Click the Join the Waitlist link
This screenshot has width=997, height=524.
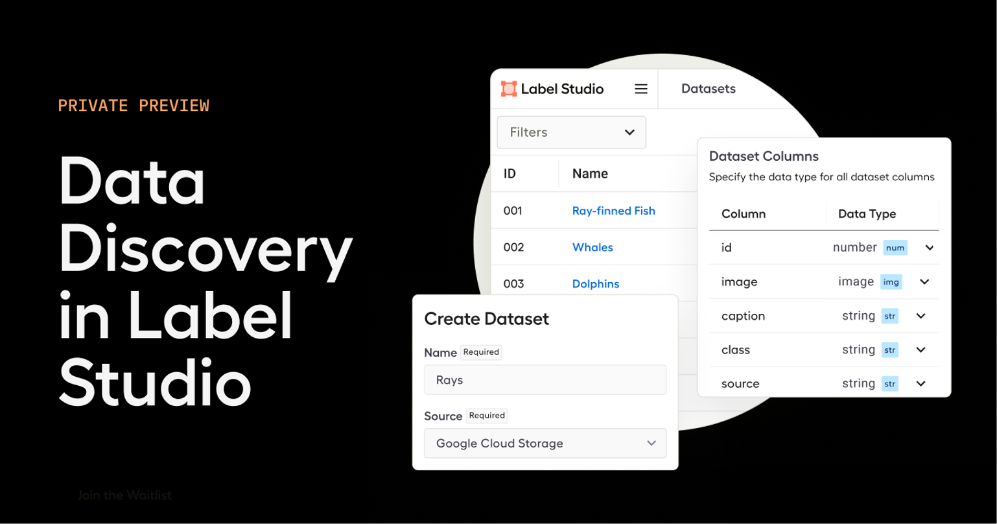(124, 495)
